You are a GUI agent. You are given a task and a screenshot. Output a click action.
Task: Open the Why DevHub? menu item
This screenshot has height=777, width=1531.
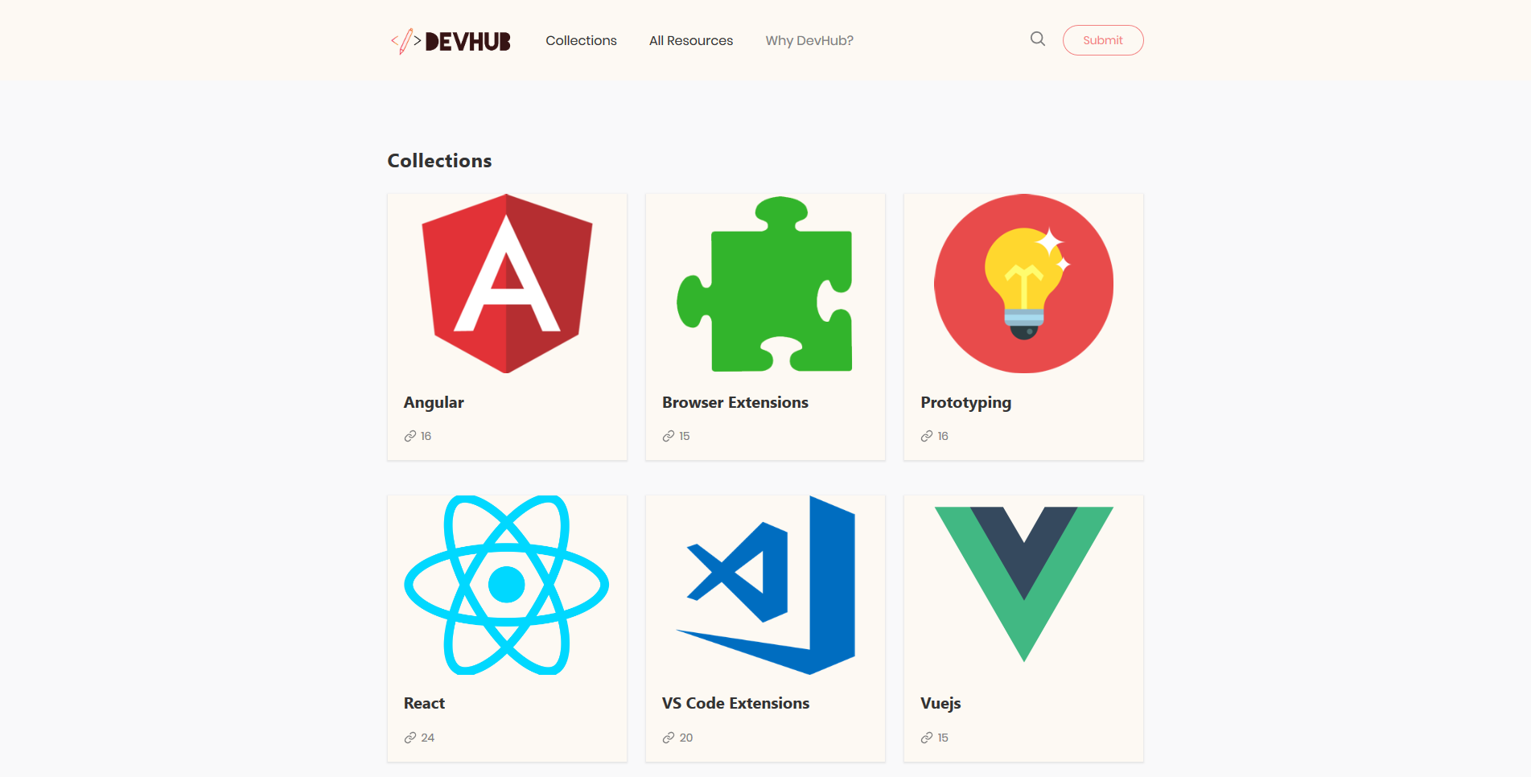click(x=809, y=40)
